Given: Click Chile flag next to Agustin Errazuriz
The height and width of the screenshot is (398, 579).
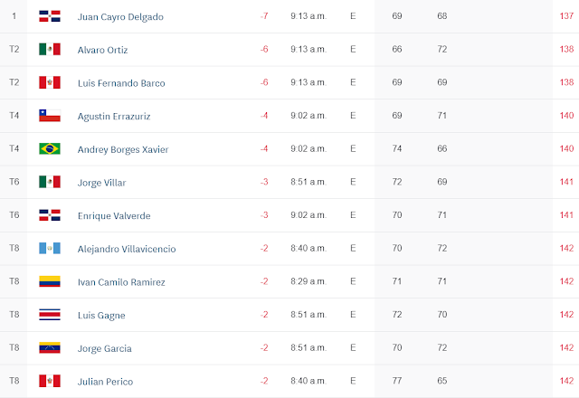Looking at the screenshot, I should click(50, 116).
